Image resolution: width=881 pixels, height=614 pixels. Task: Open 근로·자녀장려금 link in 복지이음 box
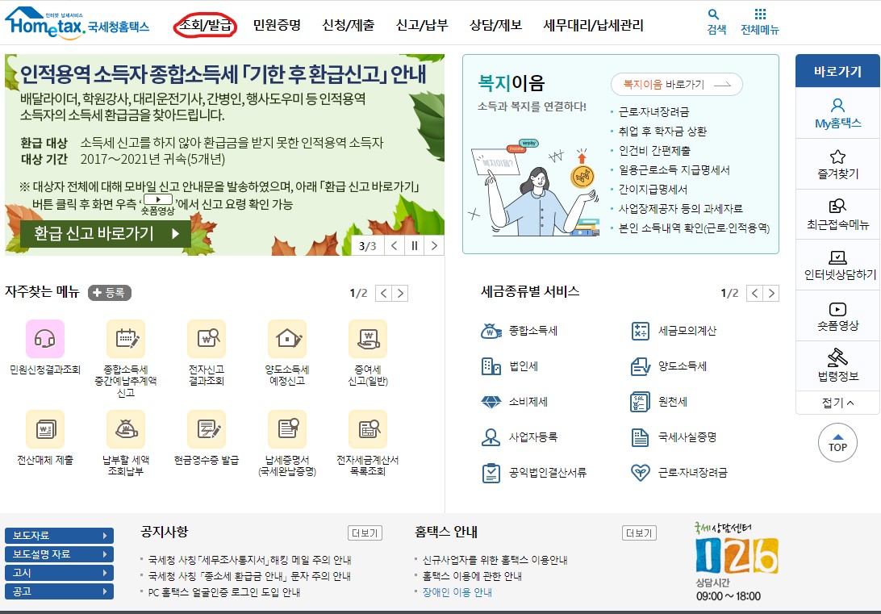654,112
